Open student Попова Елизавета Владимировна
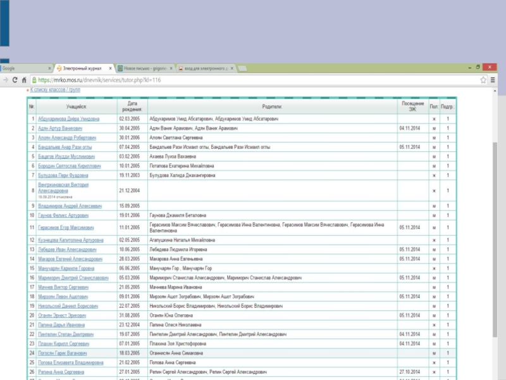The height and width of the screenshot is (380, 506). [70, 363]
